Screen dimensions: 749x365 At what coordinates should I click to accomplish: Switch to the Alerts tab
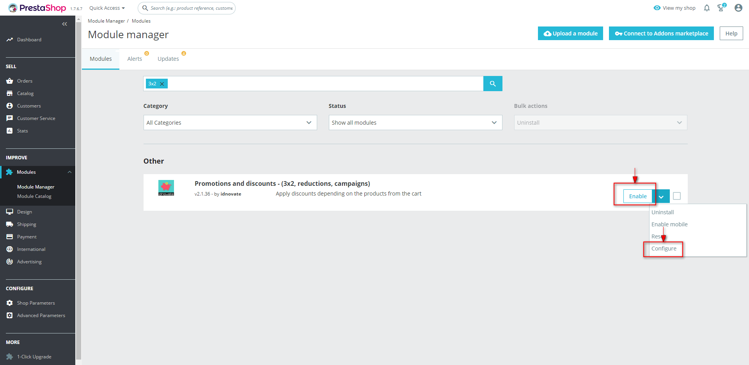(x=135, y=59)
